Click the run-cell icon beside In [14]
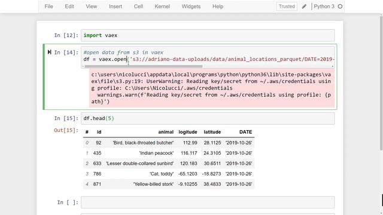 click(x=49, y=52)
